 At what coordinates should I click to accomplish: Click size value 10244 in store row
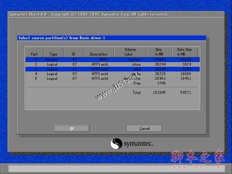click(x=161, y=64)
